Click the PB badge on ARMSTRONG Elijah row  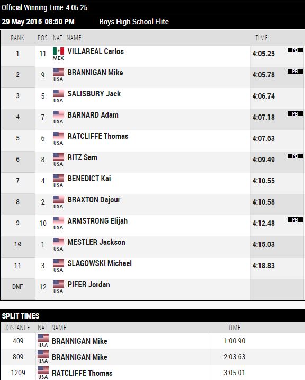[295, 219]
